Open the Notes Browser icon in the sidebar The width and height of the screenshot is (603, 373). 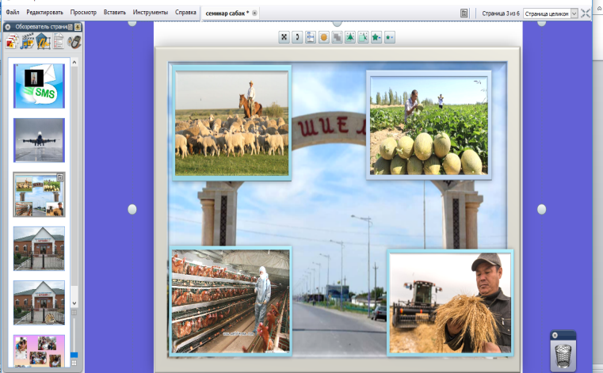coord(59,43)
